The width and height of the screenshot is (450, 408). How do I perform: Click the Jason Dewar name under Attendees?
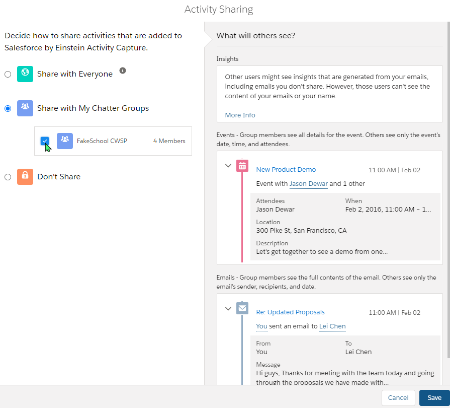[275, 210]
